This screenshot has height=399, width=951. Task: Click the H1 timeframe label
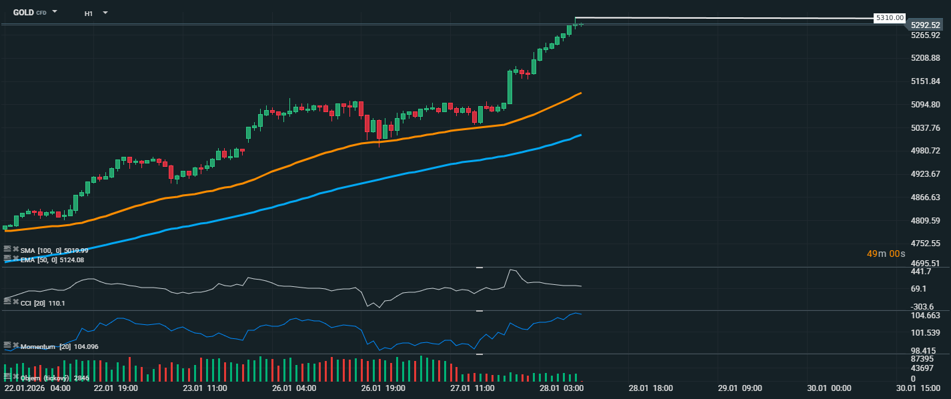pos(89,13)
